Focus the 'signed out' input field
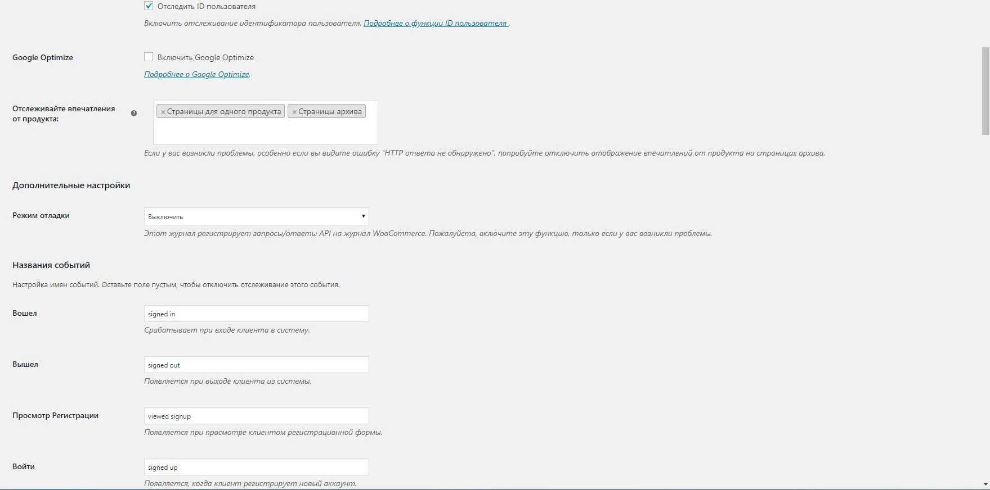 (257, 365)
